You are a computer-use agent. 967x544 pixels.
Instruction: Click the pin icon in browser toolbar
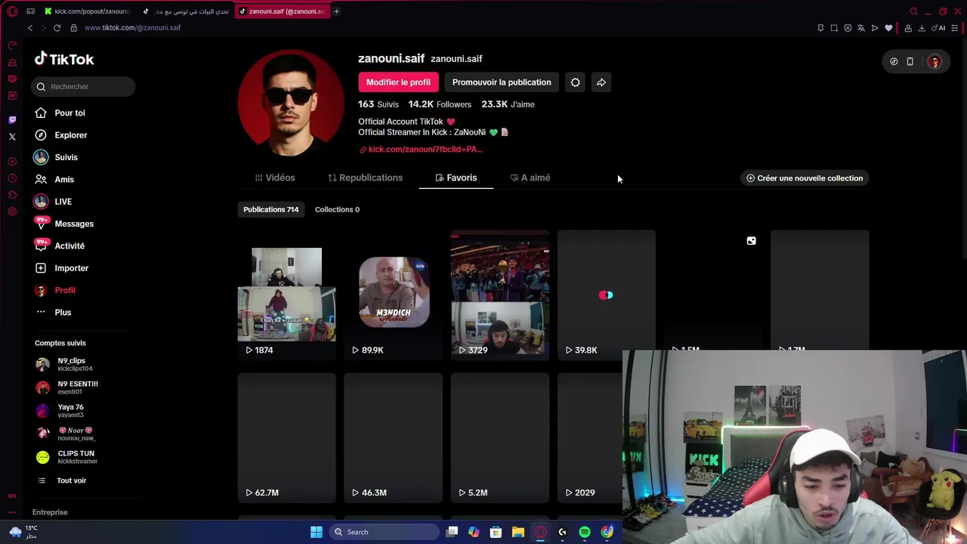click(820, 28)
